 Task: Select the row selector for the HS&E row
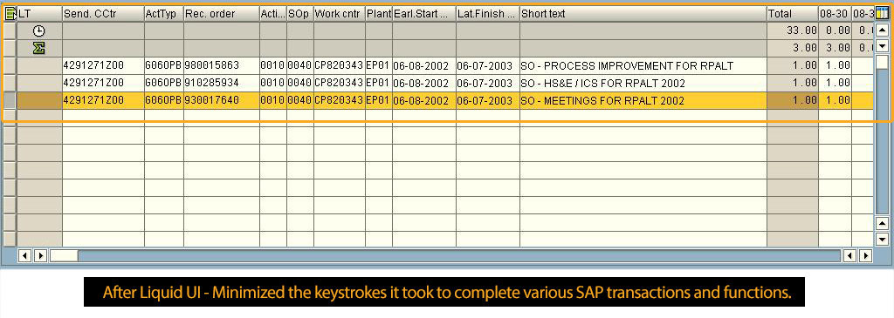pos(10,83)
